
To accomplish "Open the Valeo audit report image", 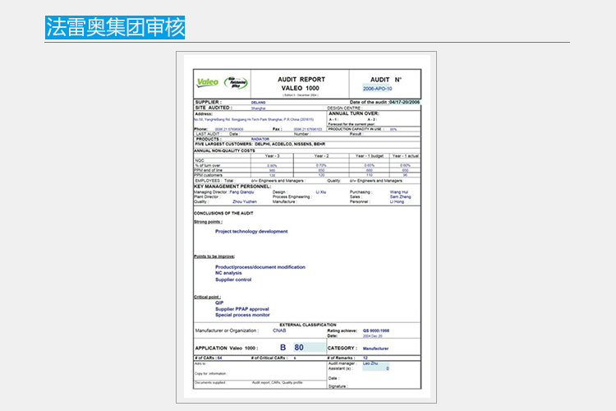I will coord(306,227).
